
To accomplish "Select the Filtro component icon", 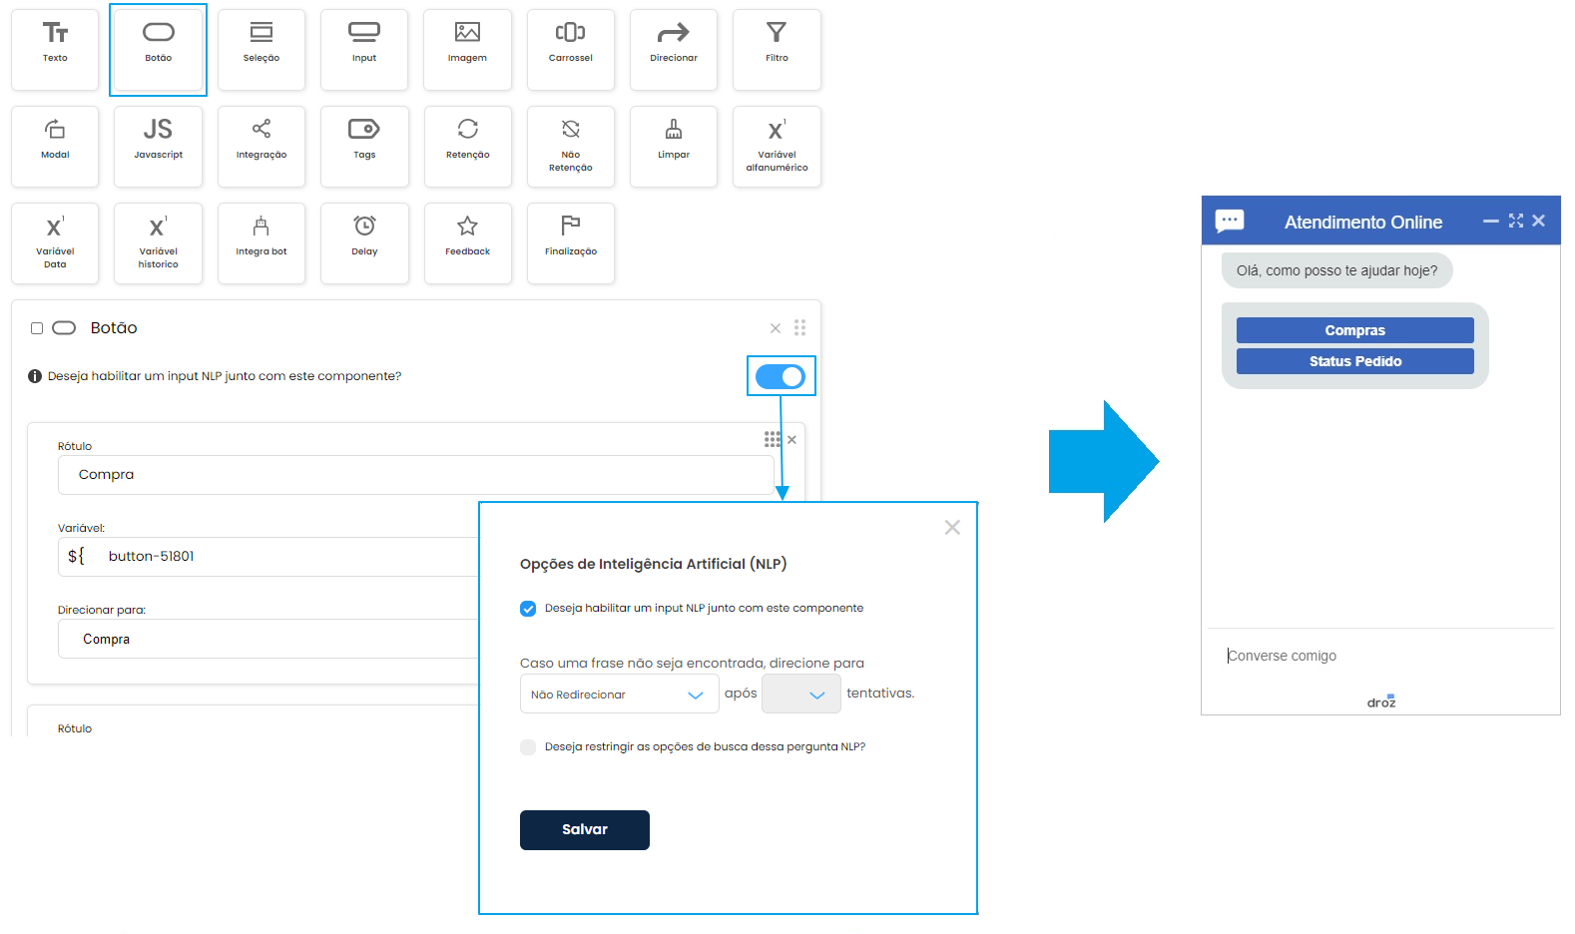I will pos(777,33).
